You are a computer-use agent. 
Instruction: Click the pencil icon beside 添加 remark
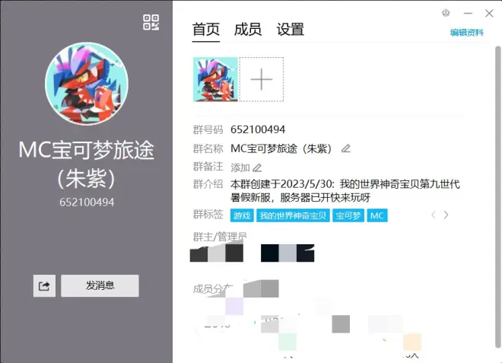pos(257,167)
